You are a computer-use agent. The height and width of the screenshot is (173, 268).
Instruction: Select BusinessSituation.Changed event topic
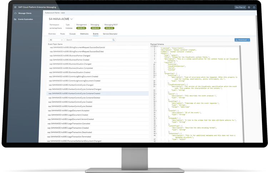coord(98,64)
